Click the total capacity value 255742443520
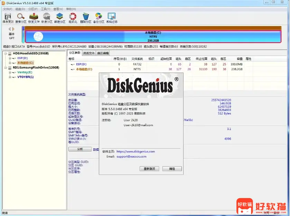This screenshot has height=216, width=290. pos(221,100)
